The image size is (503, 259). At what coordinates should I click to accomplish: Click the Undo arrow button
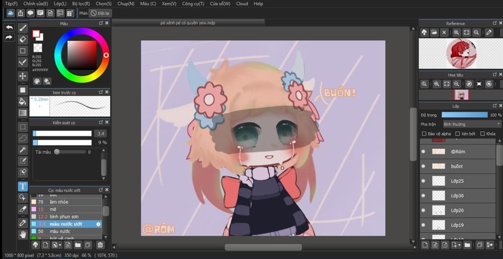(9, 28)
